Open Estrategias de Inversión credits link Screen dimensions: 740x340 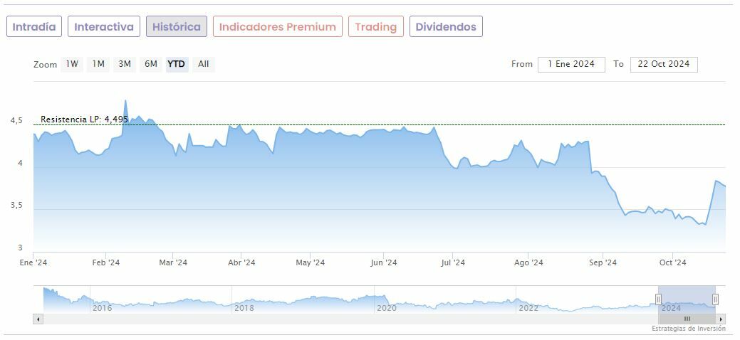[x=688, y=329]
